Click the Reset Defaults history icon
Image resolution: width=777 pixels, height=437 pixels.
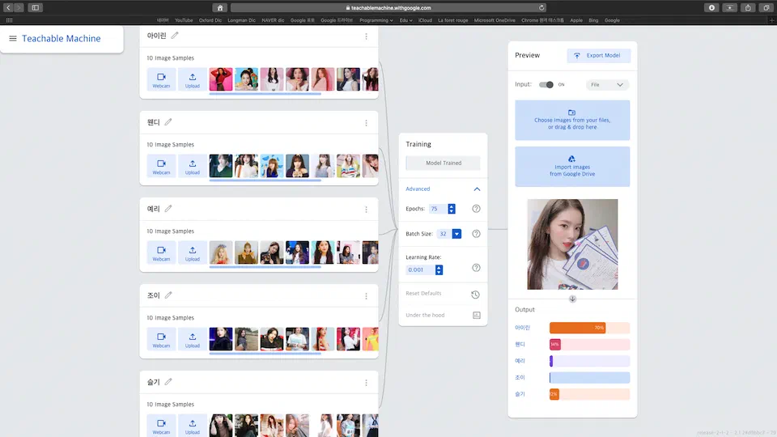[x=476, y=294]
